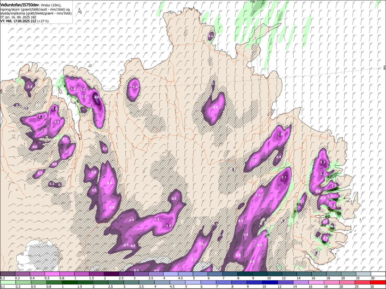Image resolution: width=386 pixels, height=289 pixels.
Task: Click the dark mauve legend swatch between 0.2 and 0.3
Action: tap(8, 274)
